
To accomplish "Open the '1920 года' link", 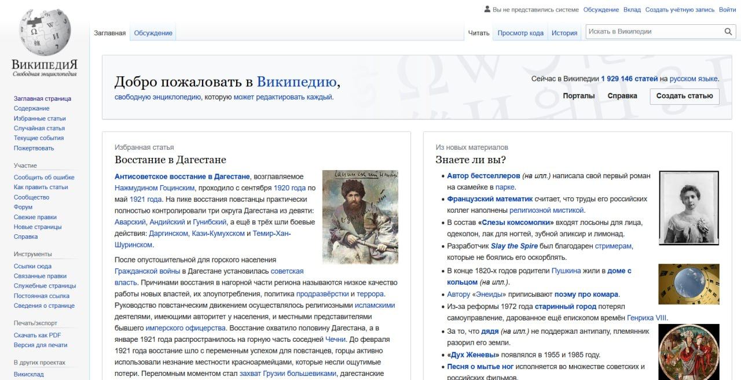I will tap(289, 188).
